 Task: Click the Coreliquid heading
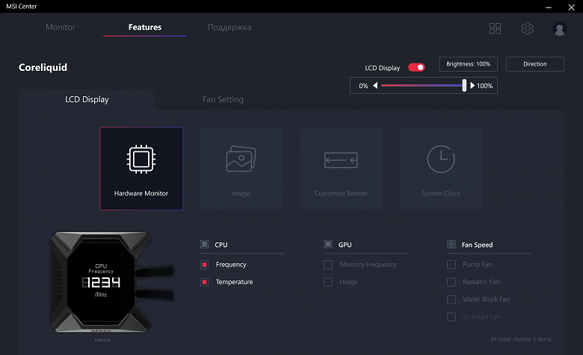[43, 68]
